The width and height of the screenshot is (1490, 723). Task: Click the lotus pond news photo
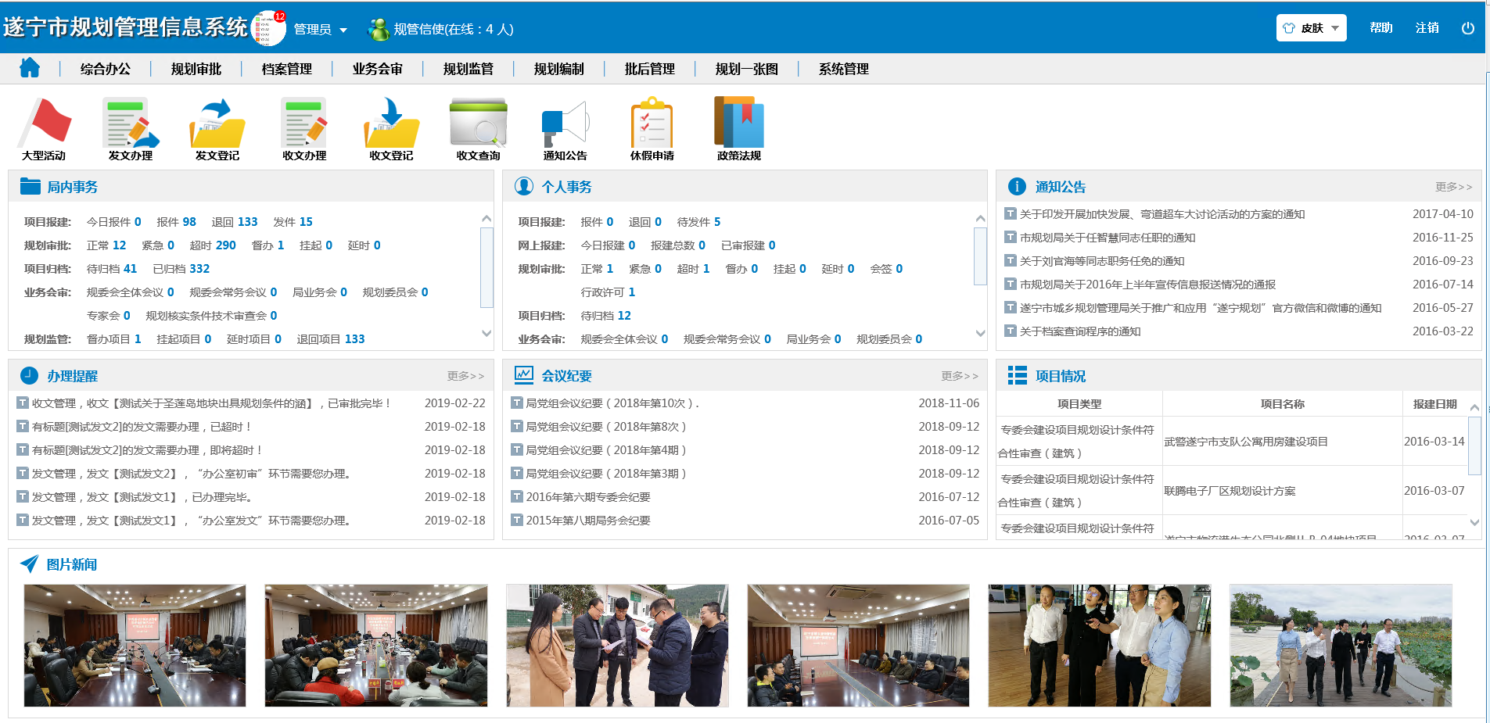(1340, 646)
